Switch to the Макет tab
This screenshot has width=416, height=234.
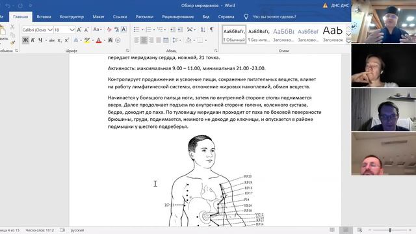[98, 17]
